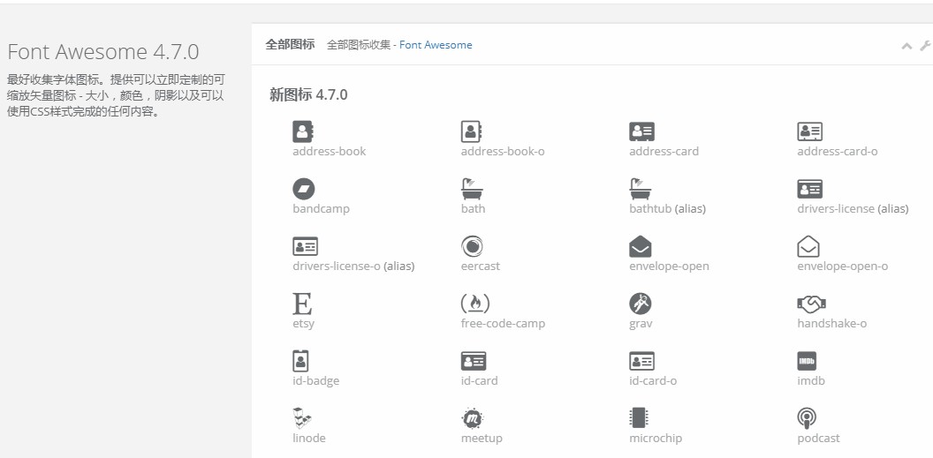
Task: Click the envelope-open-o label text
Action: coord(843,267)
